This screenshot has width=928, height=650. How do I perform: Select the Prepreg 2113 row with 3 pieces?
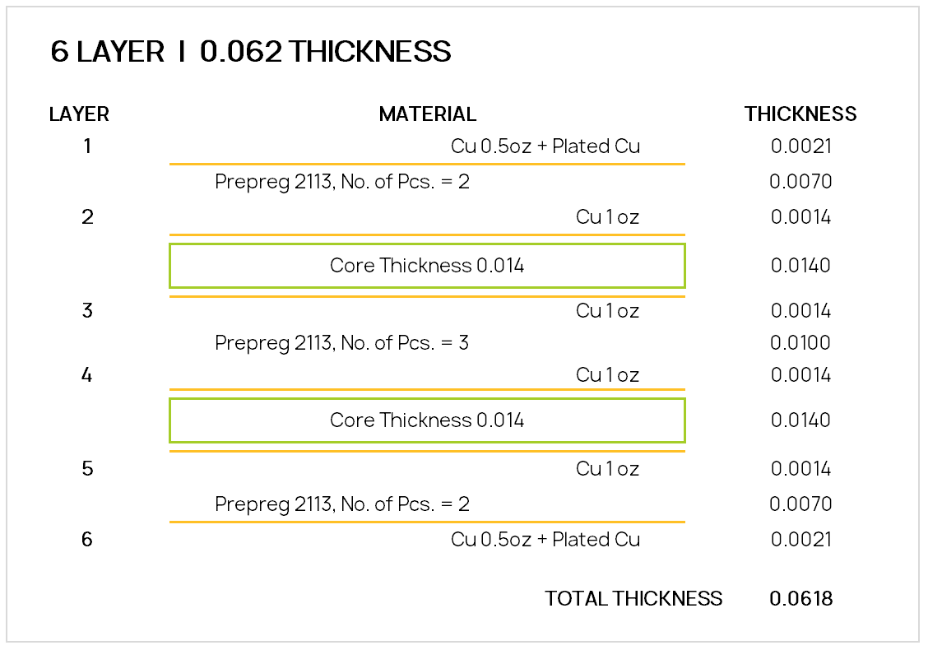tap(342, 343)
